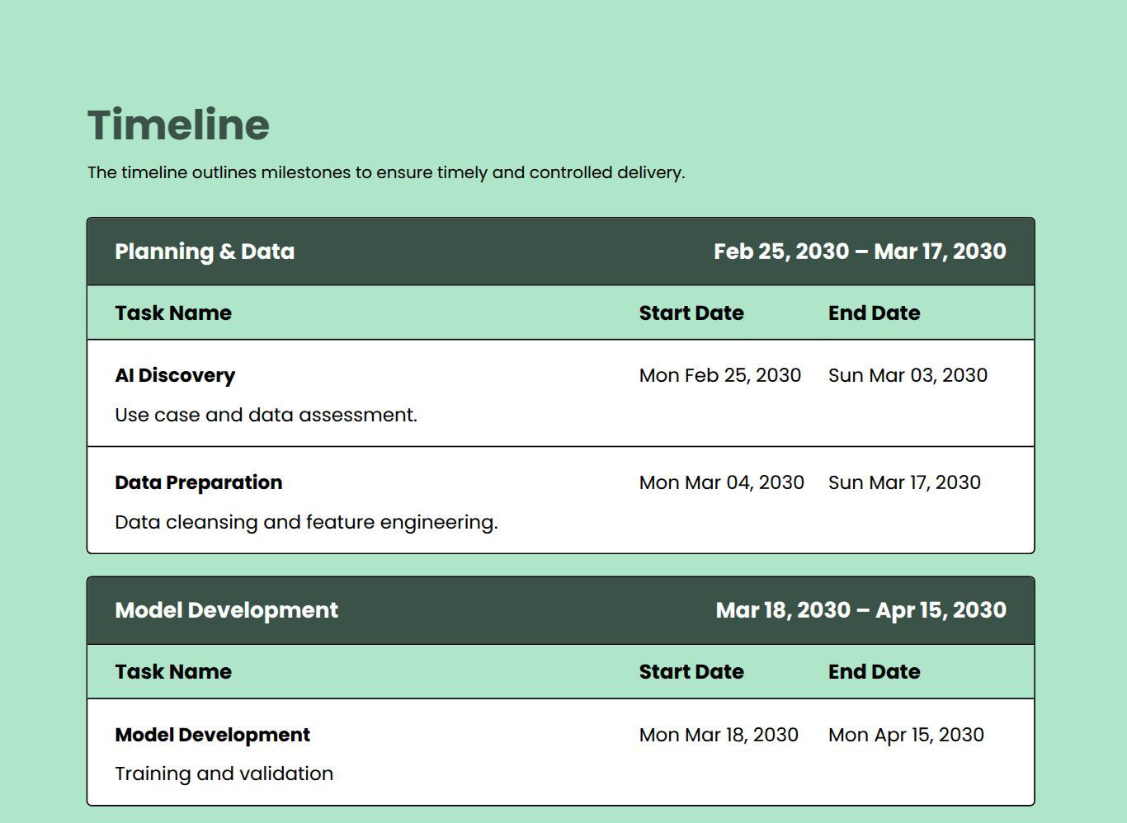Click the Timeline page heading
The width and height of the screenshot is (1127, 823).
pyautogui.click(x=178, y=125)
